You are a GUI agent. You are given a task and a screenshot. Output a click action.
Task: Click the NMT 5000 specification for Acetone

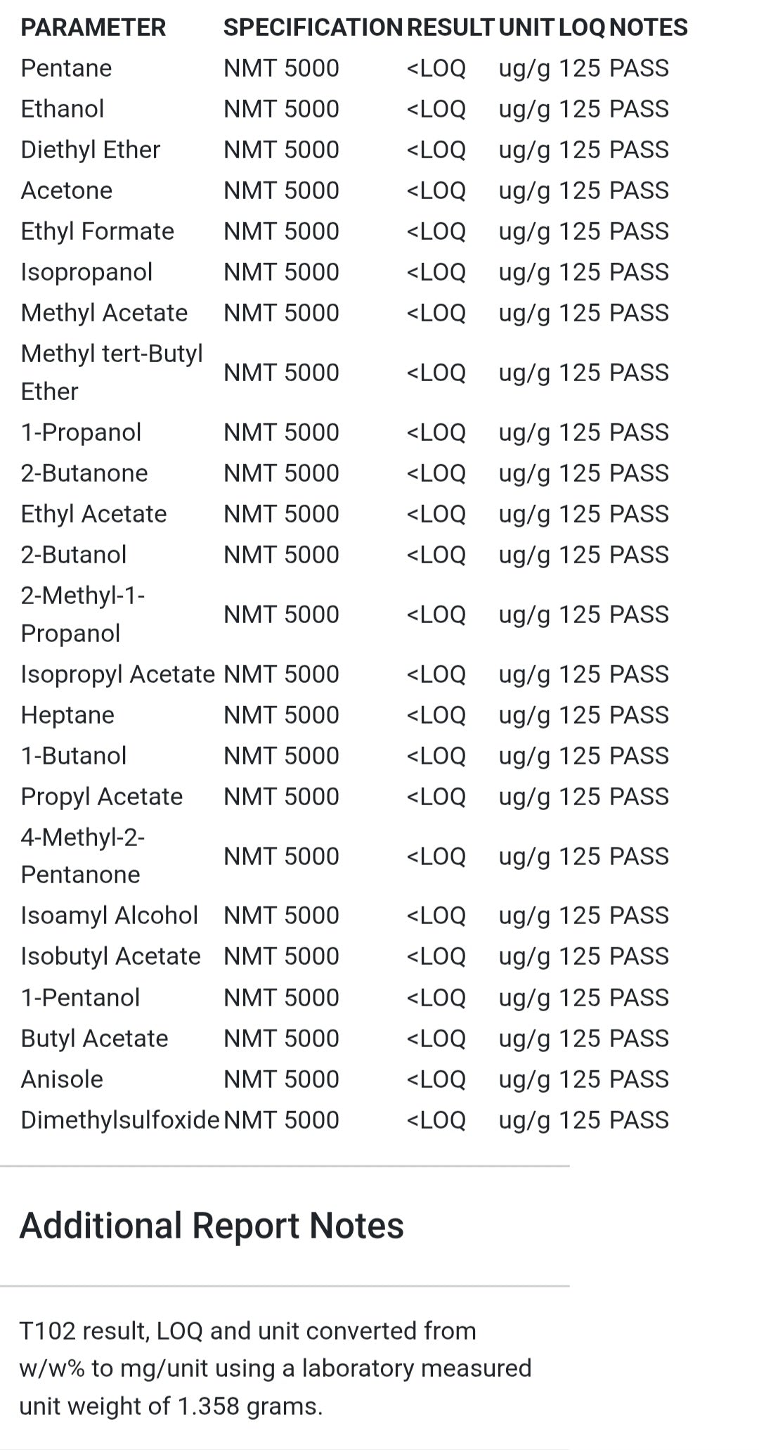tap(281, 191)
